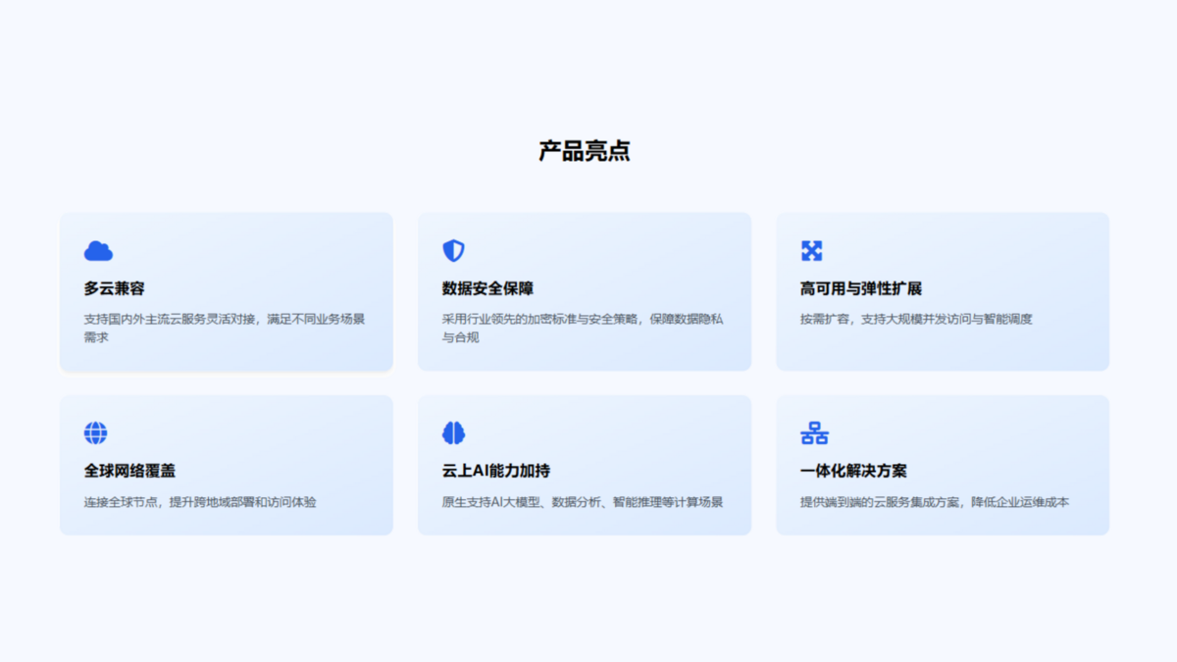
Task: Click the network diagram icon above 一体化解决方案
Action: tap(814, 433)
